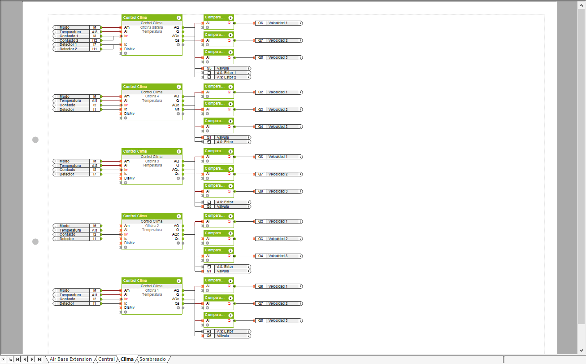This screenshot has height=364, width=586.
Task: Open info icon of Oficina 4 Control Clima block
Action: (x=179, y=87)
